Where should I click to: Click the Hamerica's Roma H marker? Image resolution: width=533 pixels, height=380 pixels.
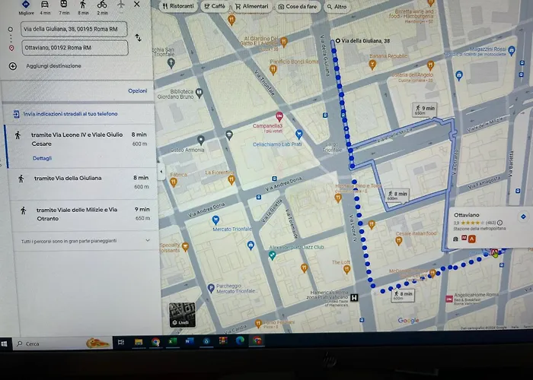coord(354,298)
